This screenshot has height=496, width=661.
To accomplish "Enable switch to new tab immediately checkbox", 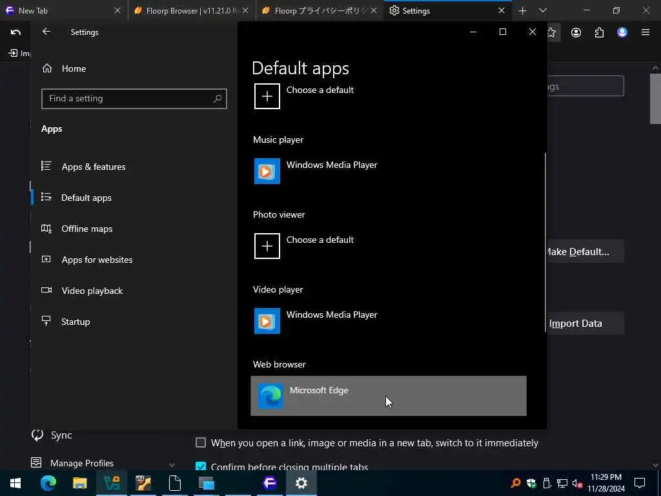I will click(201, 442).
